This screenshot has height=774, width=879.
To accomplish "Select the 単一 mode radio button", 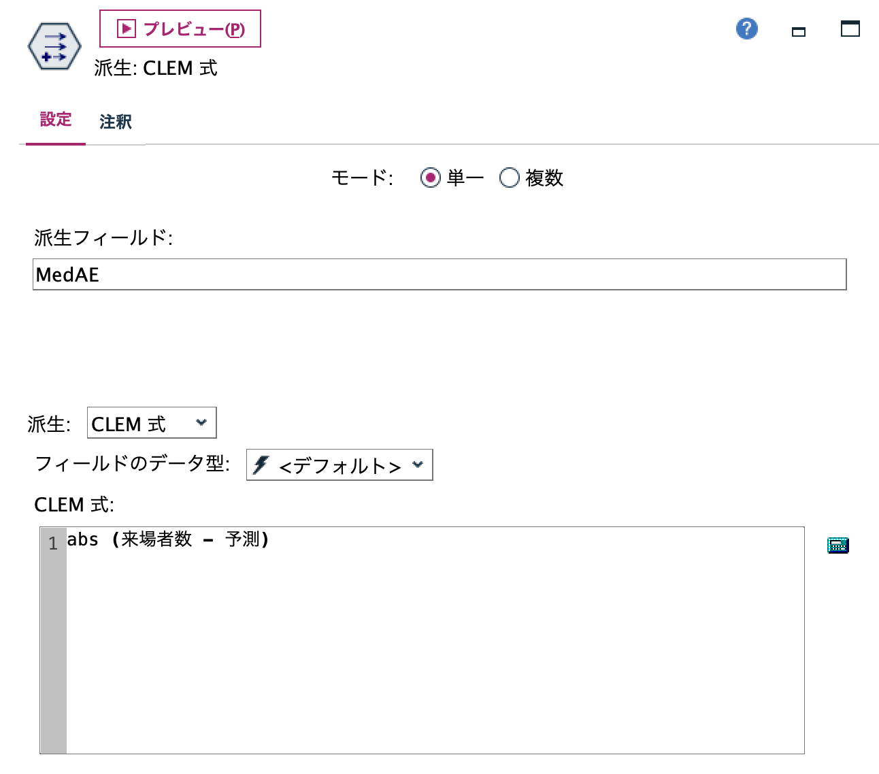I will click(430, 178).
